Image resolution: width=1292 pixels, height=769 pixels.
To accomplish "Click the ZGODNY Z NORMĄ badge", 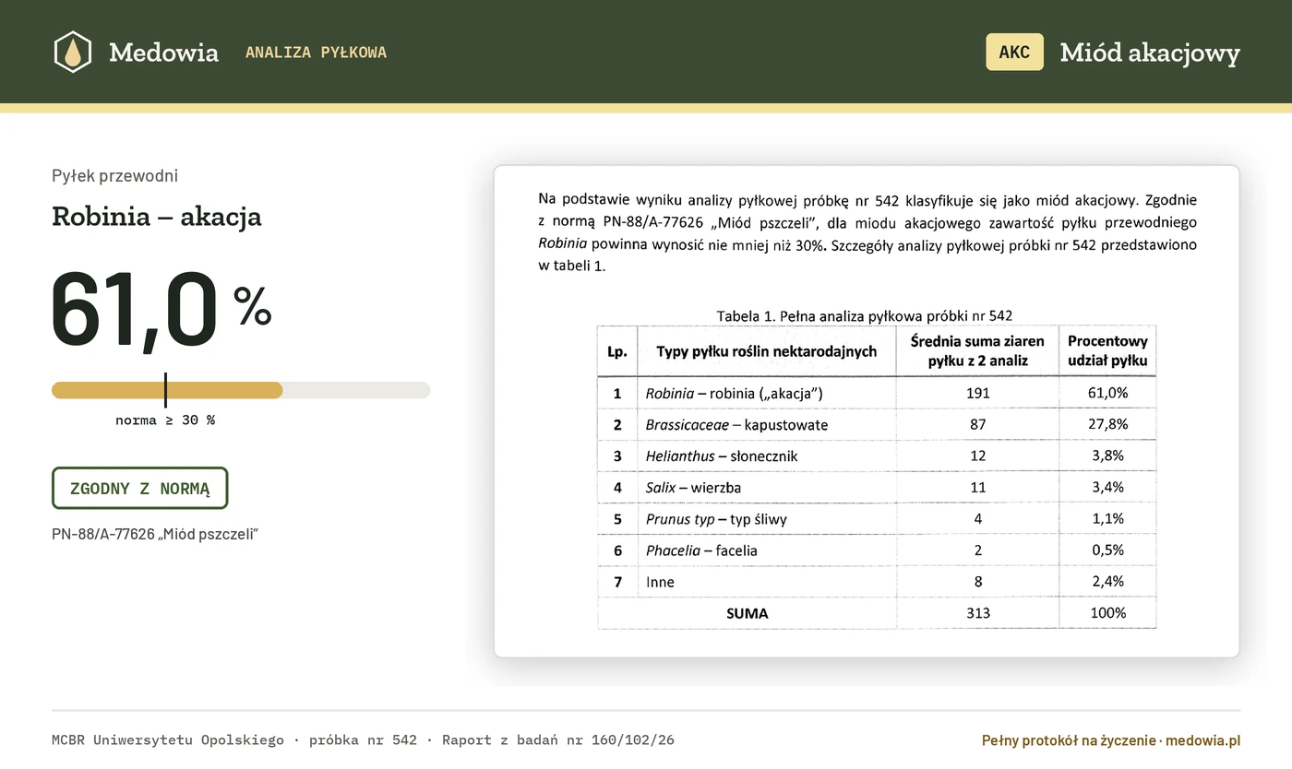I will click(139, 489).
